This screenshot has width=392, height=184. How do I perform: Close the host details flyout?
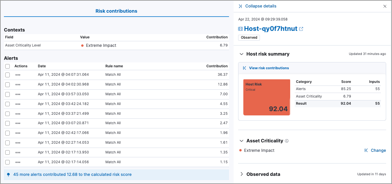point(385,6)
